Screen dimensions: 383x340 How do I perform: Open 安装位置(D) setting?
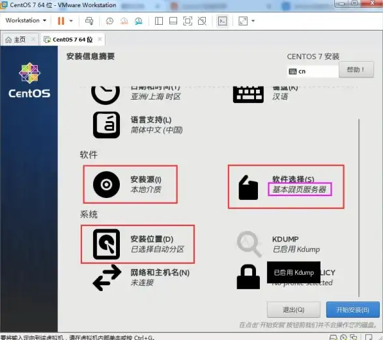click(152, 239)
